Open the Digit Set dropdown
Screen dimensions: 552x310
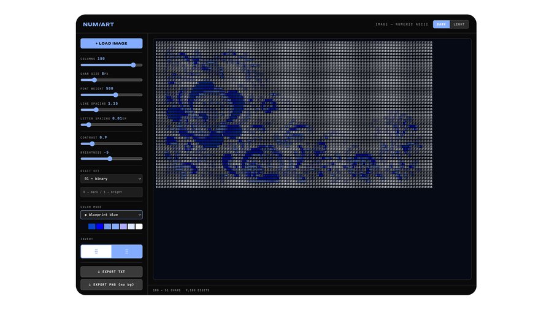tap(111, 178)
